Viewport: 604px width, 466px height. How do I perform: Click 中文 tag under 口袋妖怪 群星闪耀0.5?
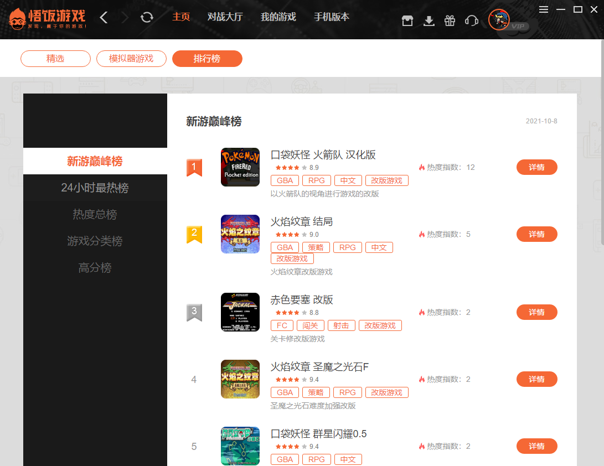(x=348, y=460)
